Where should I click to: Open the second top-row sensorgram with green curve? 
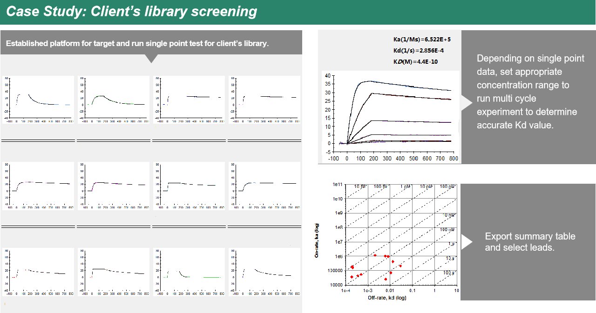pos(114,100)
